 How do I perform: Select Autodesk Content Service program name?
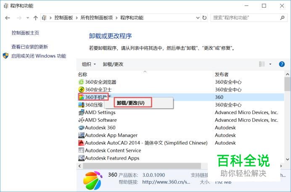click(113, 151)
